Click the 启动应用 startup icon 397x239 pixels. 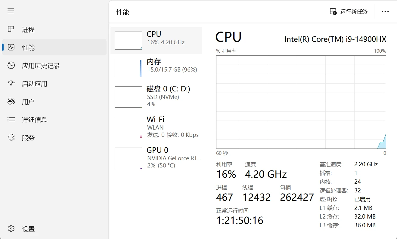point(11,84)
